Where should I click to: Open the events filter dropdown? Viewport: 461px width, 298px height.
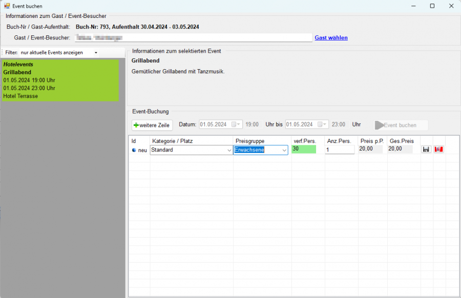click(x=96, y=53)
